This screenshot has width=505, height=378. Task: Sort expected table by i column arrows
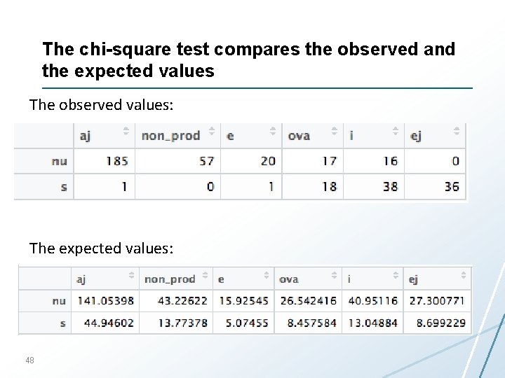click(396, 275)
